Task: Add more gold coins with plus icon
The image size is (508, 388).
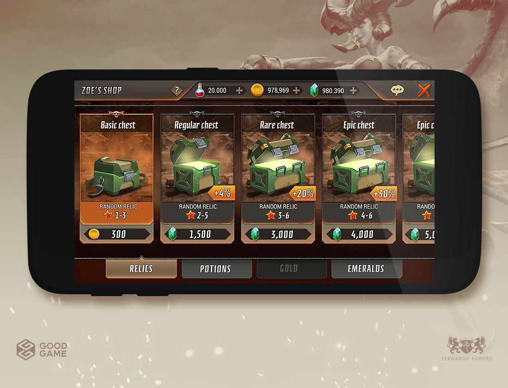Action: click(x=296, y=91)
